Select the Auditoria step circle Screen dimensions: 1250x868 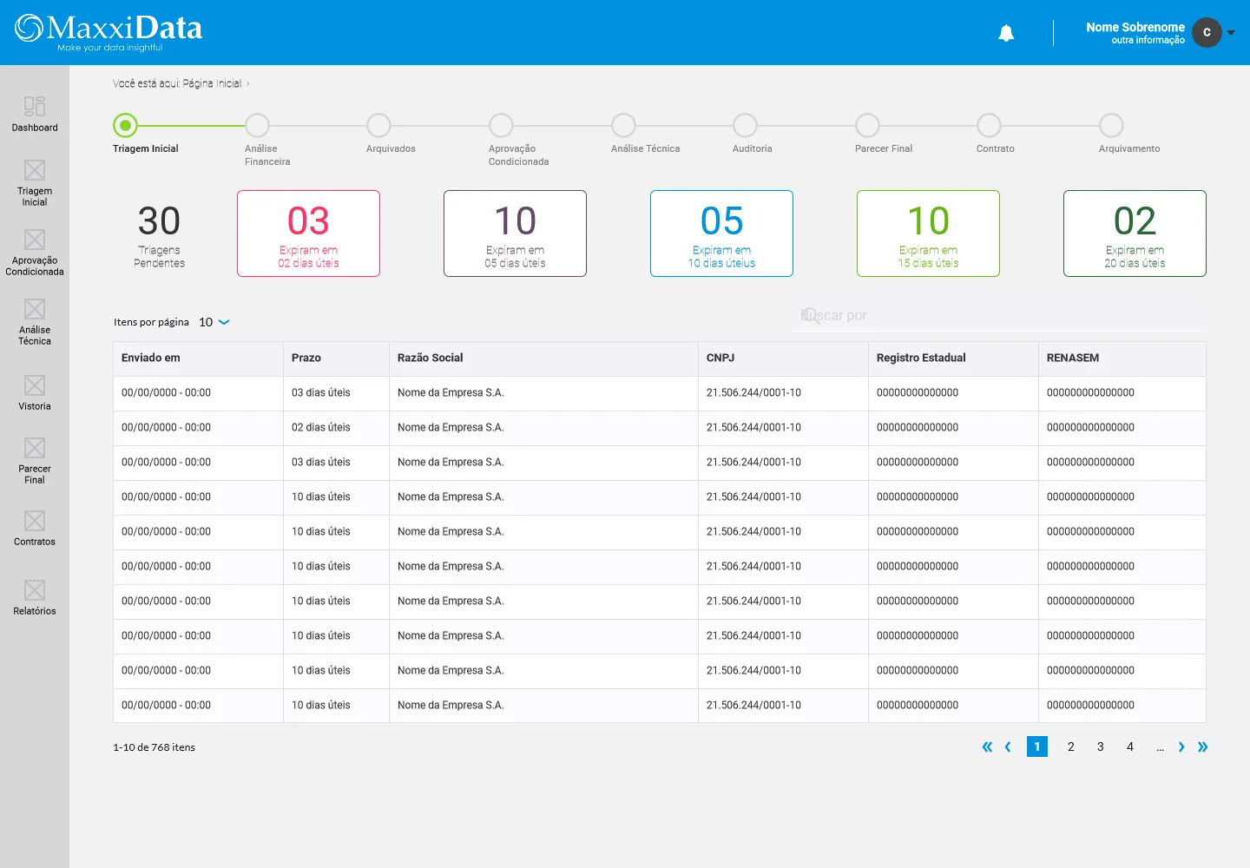coord(745,125)
